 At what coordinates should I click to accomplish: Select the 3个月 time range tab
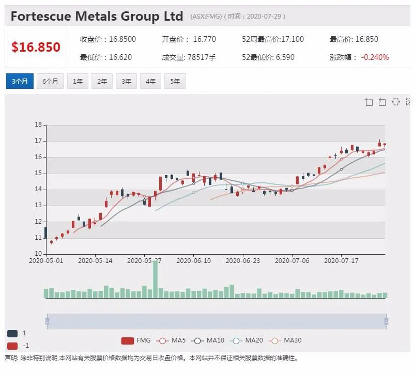[20, 81]
